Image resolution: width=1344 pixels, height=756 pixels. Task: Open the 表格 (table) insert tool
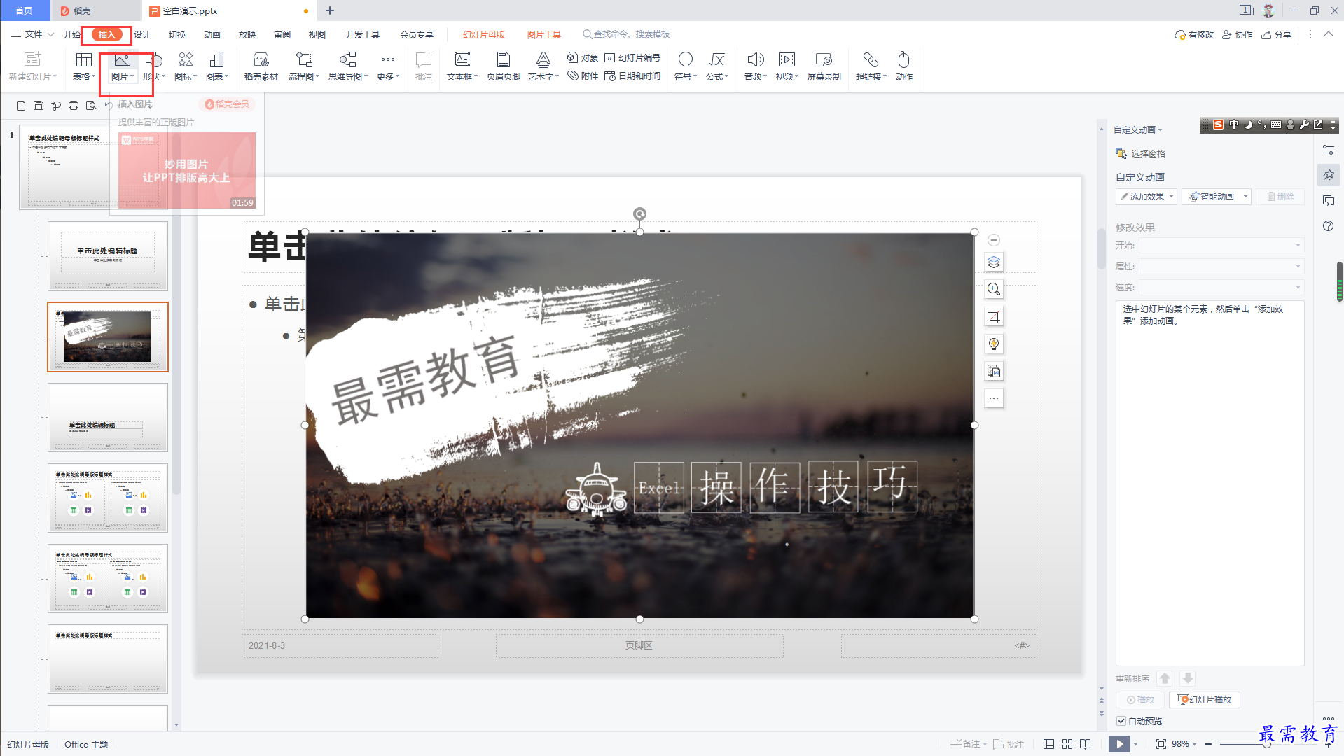(84, 66)
